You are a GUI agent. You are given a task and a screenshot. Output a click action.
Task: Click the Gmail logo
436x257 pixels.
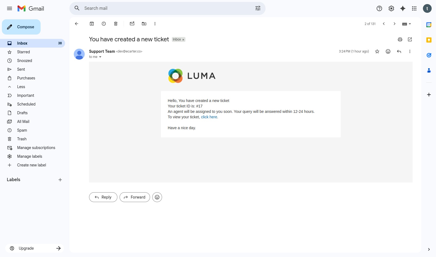coord(31,8)
